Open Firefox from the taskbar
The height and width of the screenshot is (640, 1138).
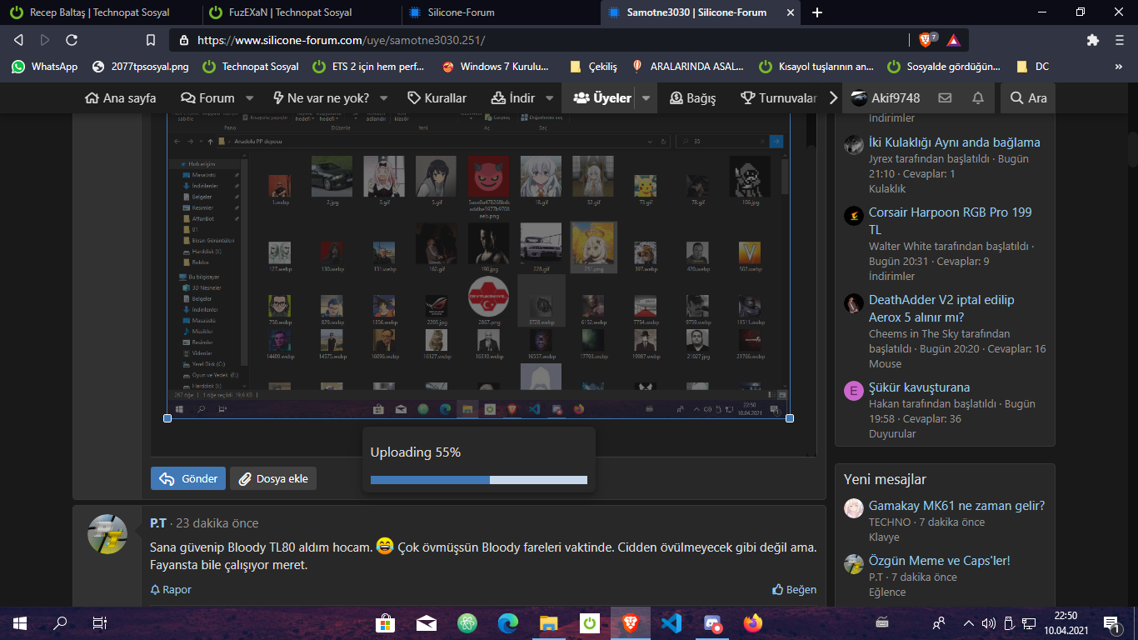point(753,622)
